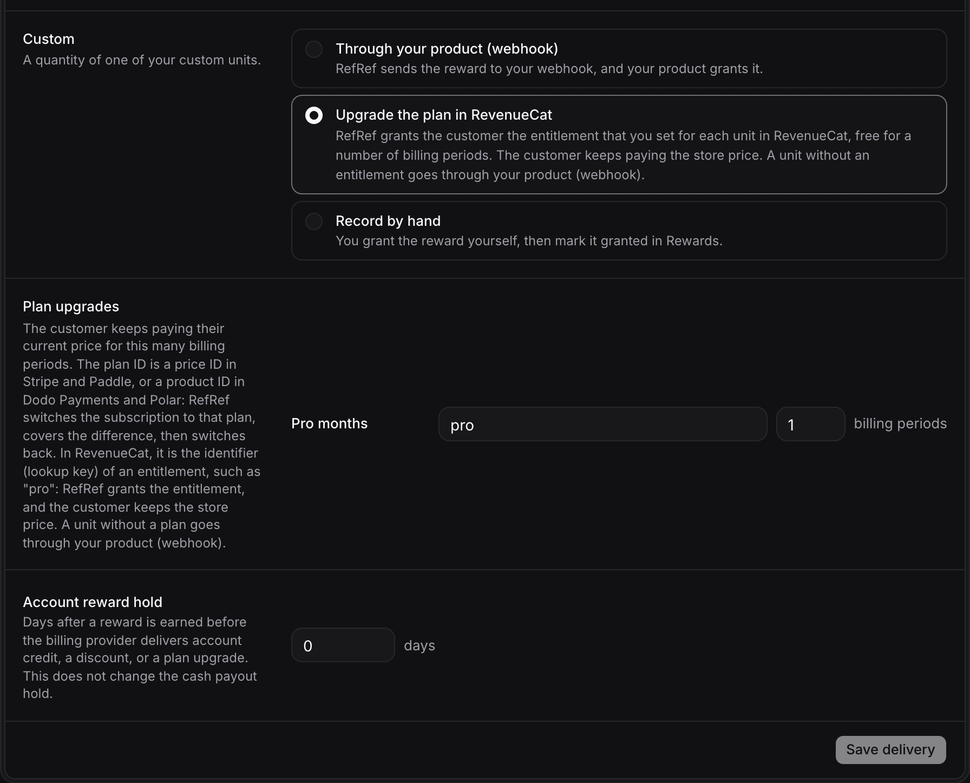The image size is (970, 783).
Task: Choose the 'Record by hand' radio option
Action: click(314, 221)
